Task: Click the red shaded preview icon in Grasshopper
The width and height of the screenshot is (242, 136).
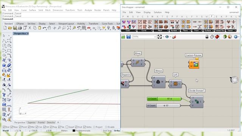Action: tap(217, 37)
